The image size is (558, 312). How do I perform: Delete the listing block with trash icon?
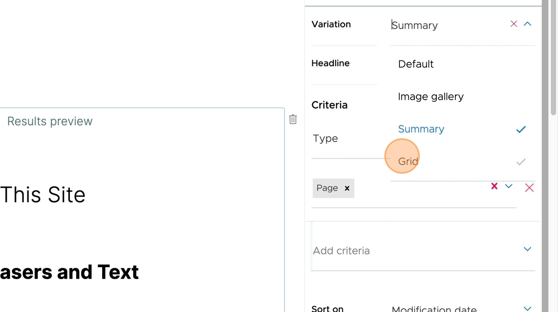pyautogui.click(x=293, y=119)
